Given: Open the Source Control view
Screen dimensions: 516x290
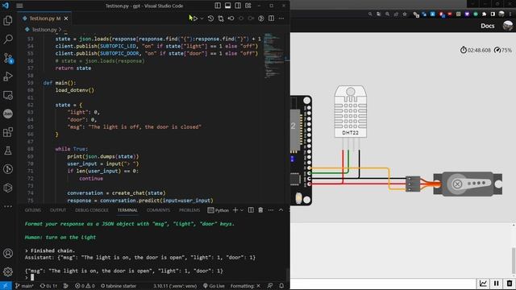Looking at the screenshot, I should [7, 58].
